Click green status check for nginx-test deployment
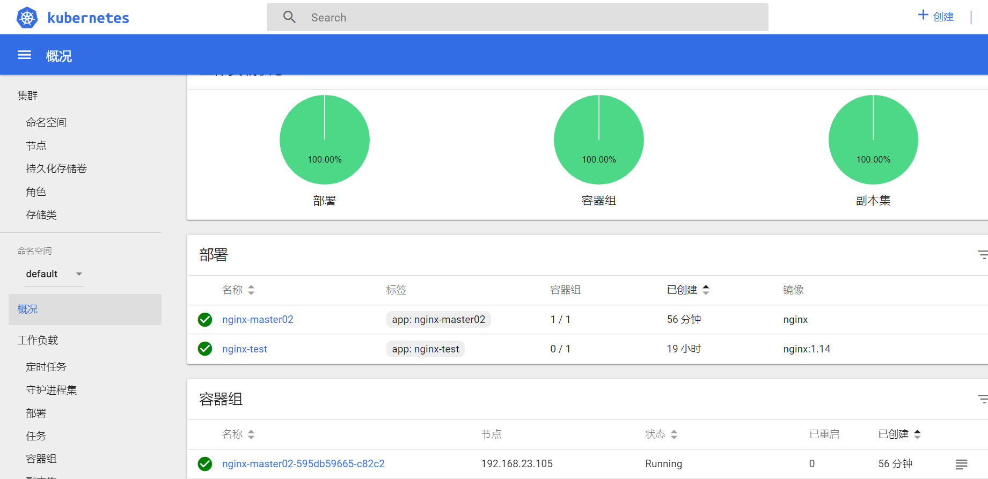This screenshot has height=479, width=988. pyautogui.click(x=205, y=349)
